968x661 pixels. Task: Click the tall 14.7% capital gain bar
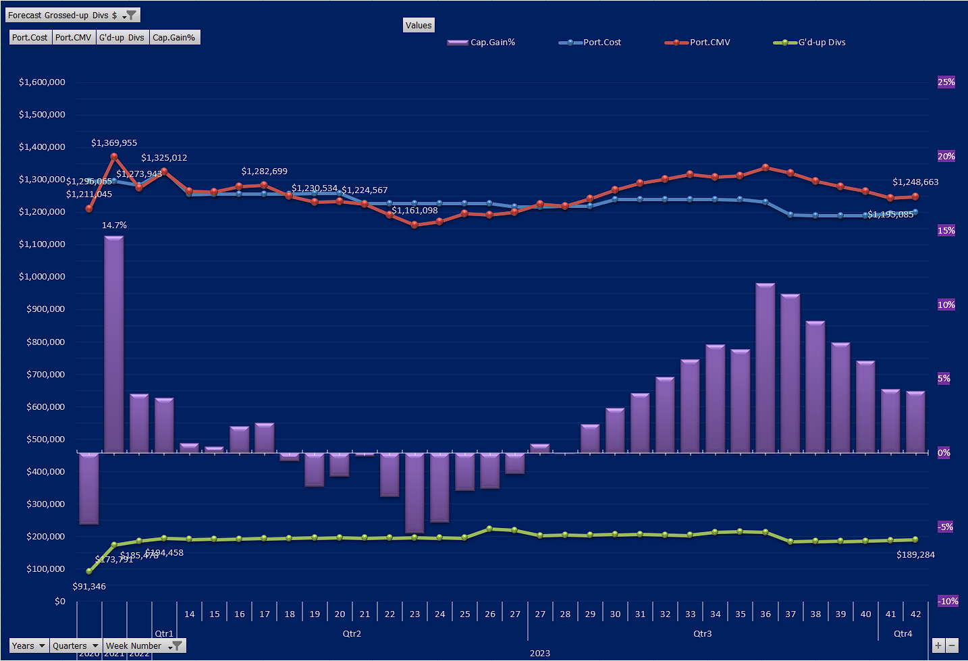pyautogui.click(x=114, y=344)
